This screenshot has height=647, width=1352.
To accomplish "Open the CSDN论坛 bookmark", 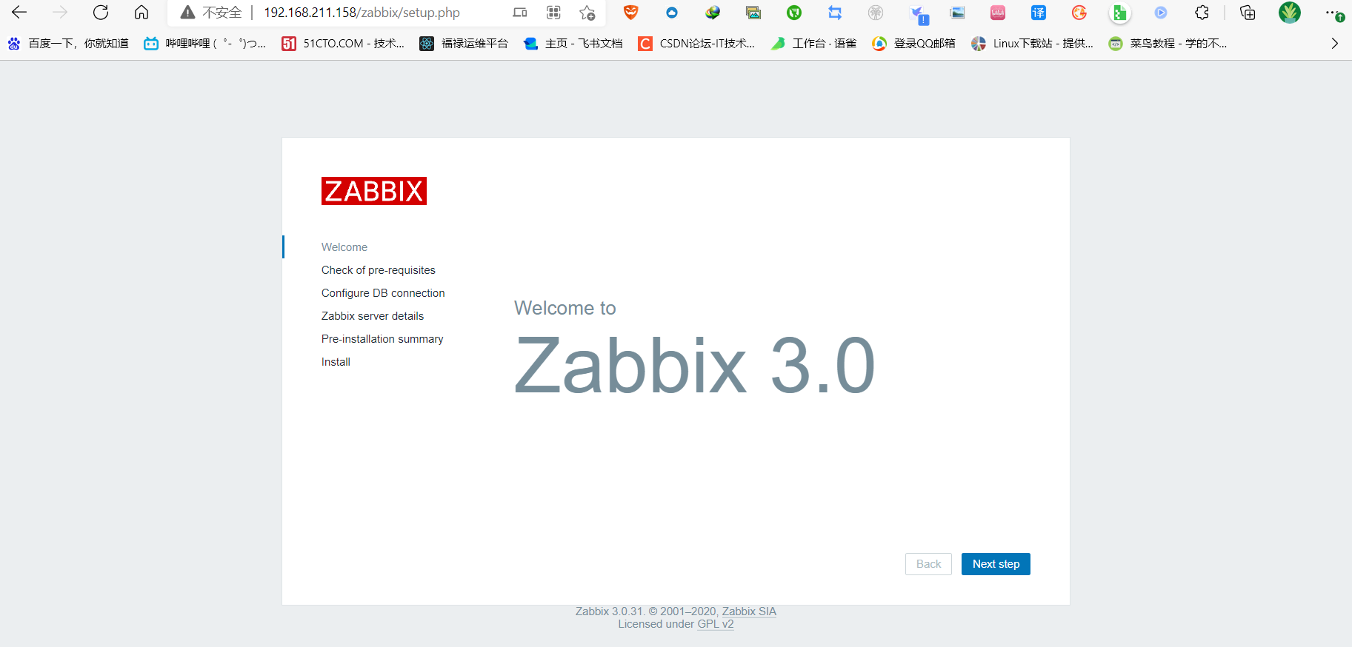I will tap(696, 44).
